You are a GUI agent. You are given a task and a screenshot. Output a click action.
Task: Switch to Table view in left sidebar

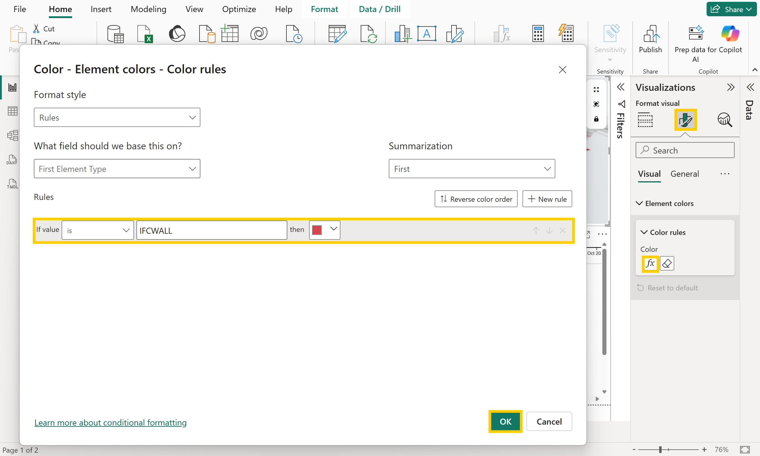pyautogui.click(x=12, y=111)
